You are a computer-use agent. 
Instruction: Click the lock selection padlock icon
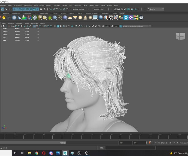click(x=41, y=9)
